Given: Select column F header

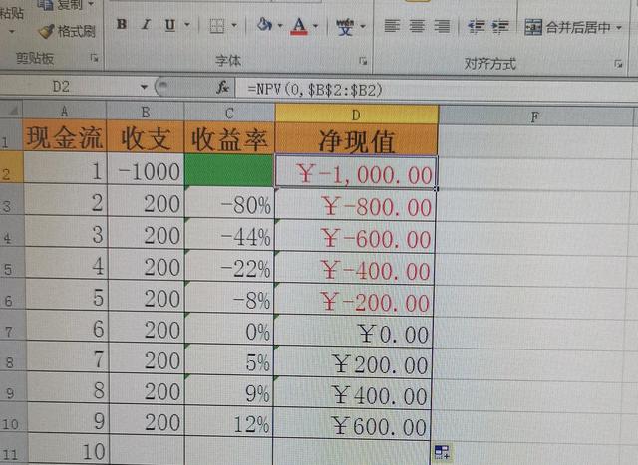Looking at the screenshot, I should point(535,117).
